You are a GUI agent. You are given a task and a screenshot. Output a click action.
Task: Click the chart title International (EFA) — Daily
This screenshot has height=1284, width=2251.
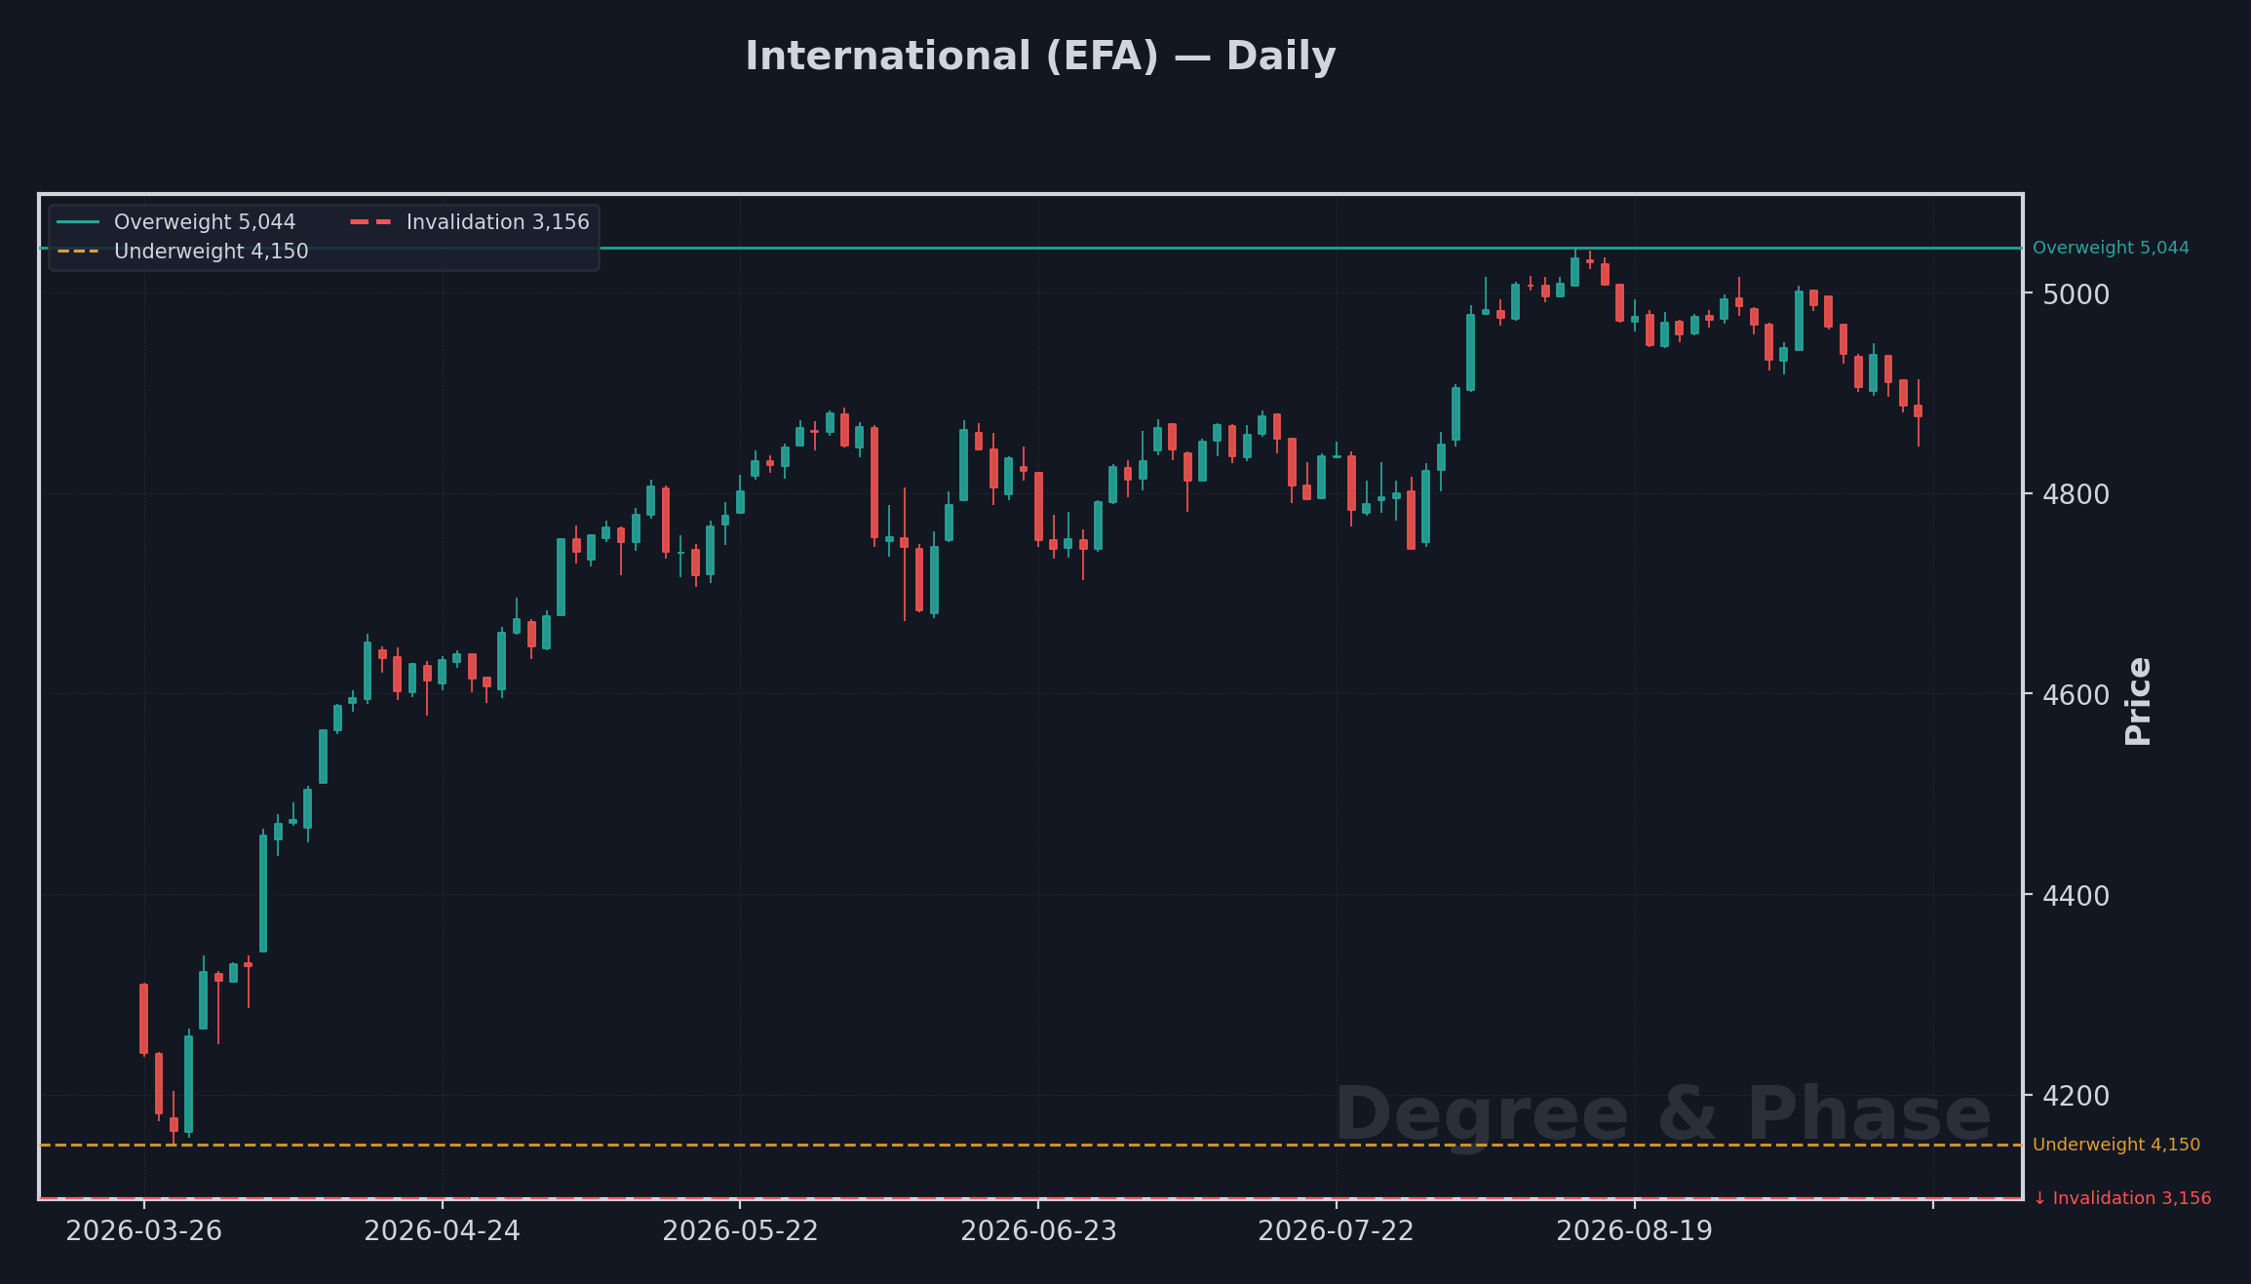coord(1040,57)
